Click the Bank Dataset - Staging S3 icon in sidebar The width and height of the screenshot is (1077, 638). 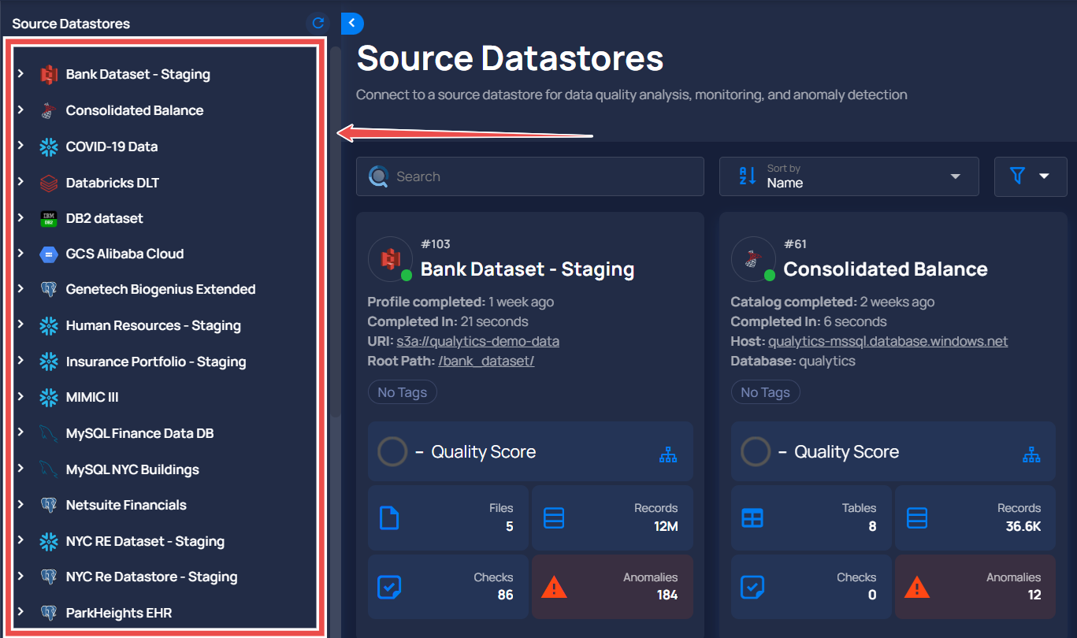49,75
